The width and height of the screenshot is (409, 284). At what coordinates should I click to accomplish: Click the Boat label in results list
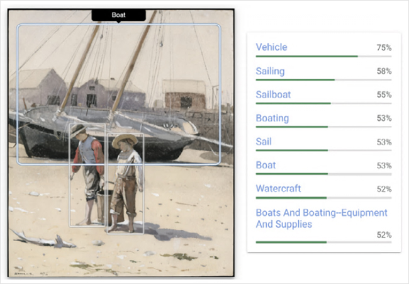[266, 165]
